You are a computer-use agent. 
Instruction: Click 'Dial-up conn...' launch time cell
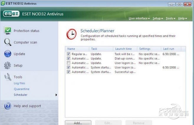125,59
